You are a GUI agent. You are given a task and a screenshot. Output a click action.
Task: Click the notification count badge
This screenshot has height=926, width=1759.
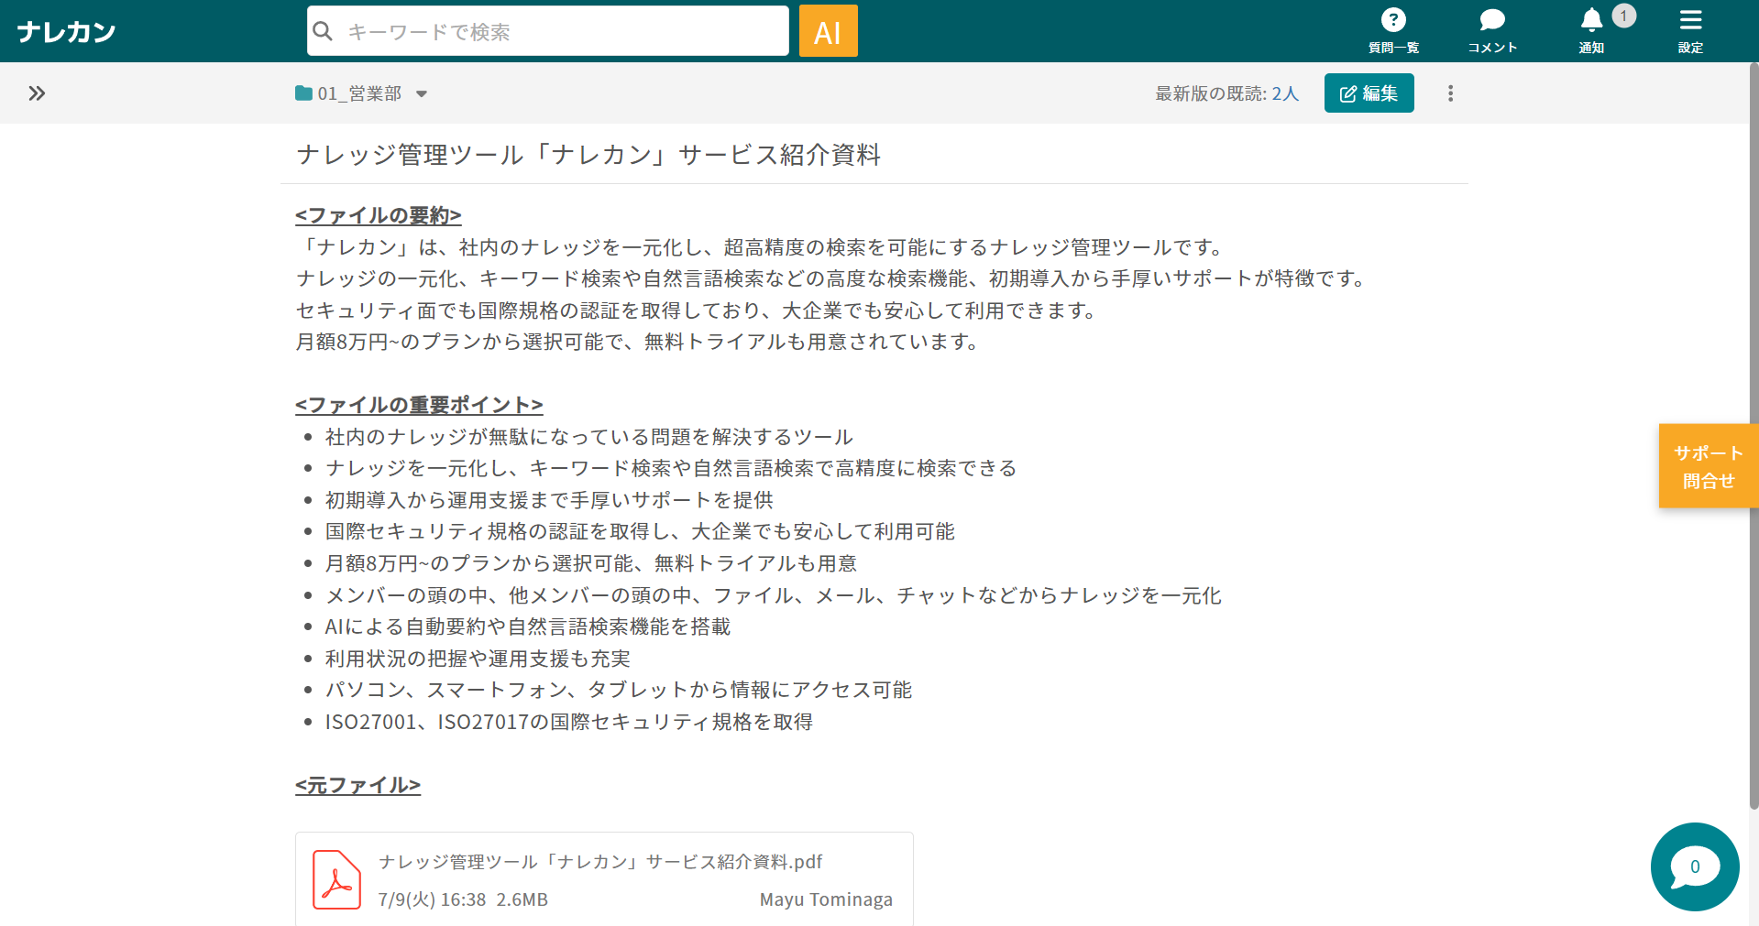(1623, 16)
